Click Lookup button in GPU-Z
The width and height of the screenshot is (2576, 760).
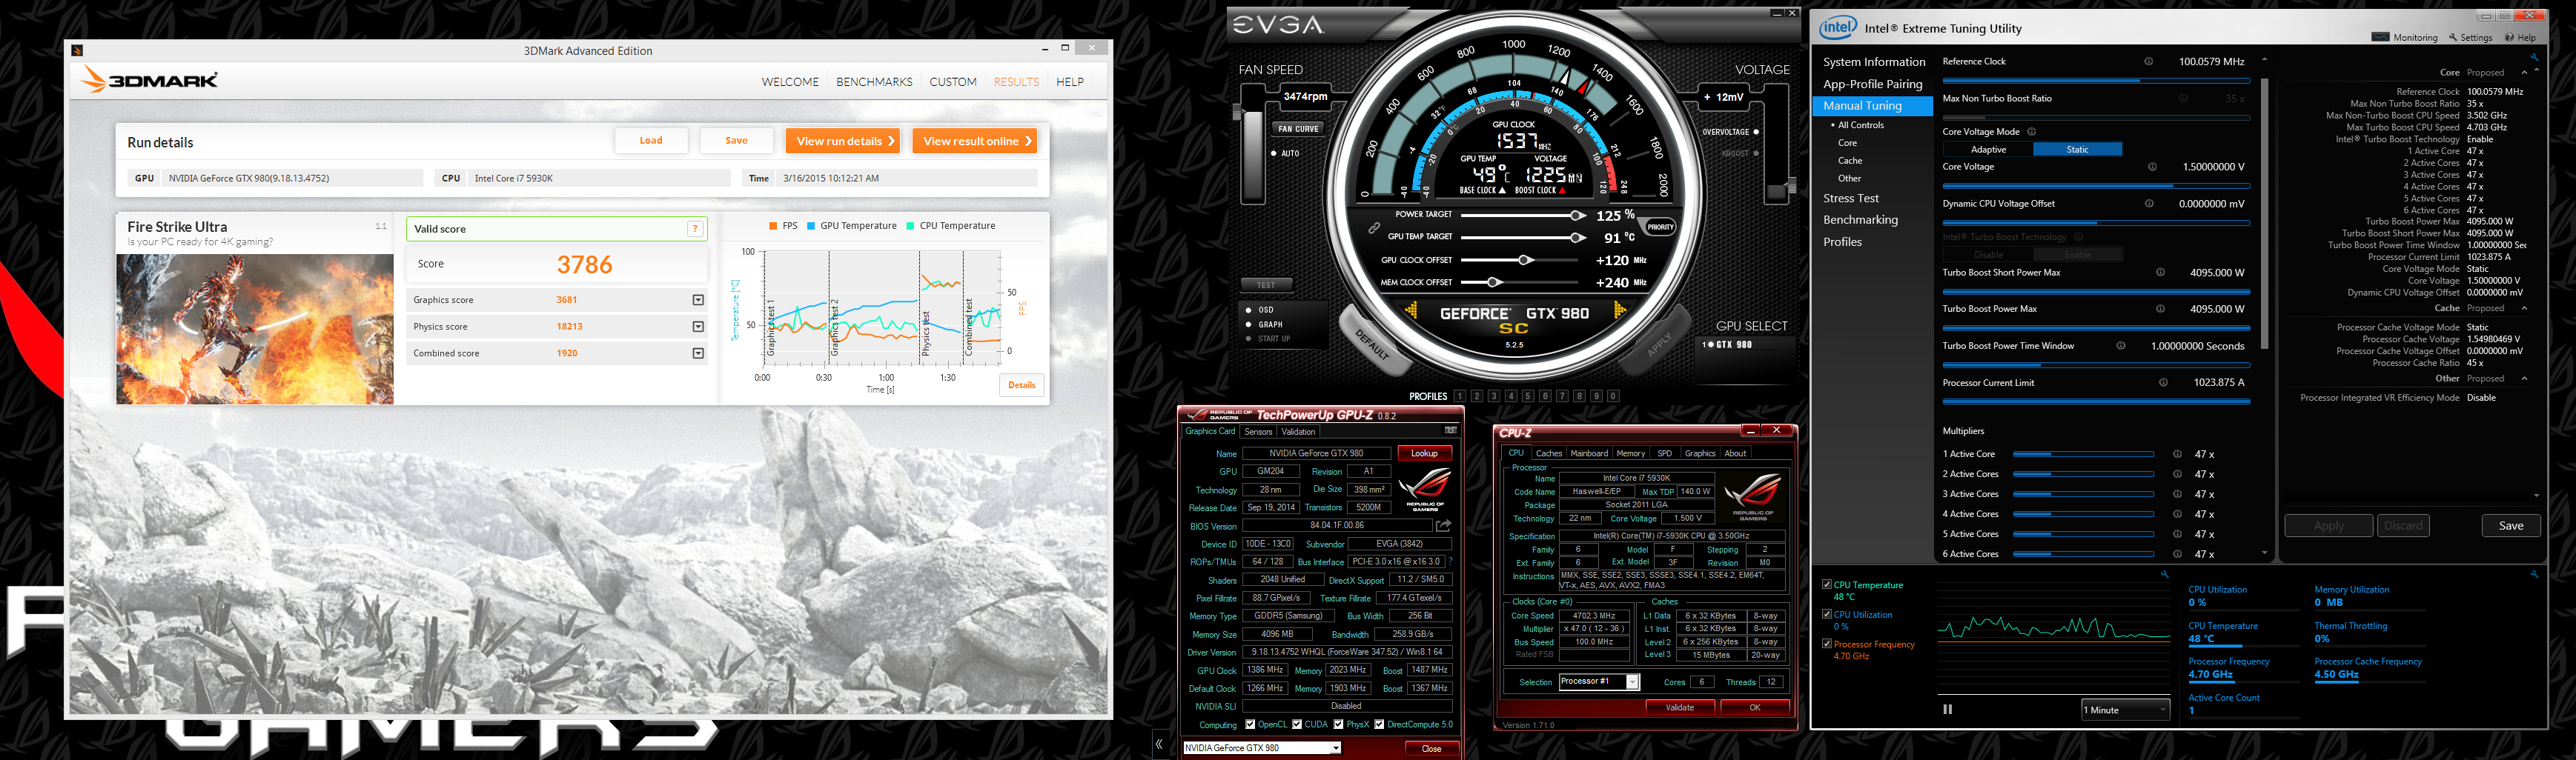click(x=1424, y=453)
